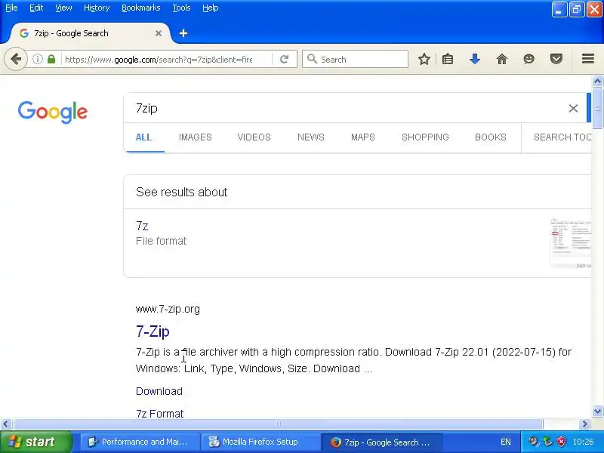The image size is (604, 453).
Task: Switch to MAPS results tab
Action: tap(363, 137)
